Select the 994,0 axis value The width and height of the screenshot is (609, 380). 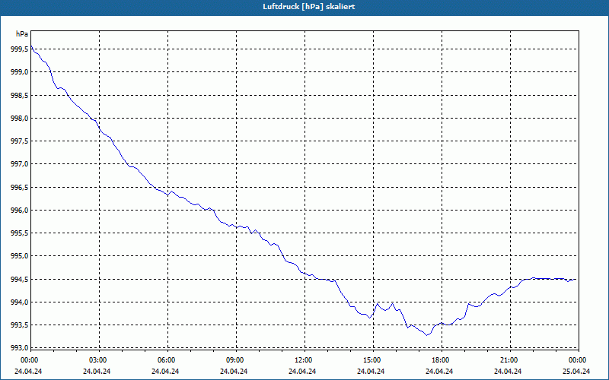20,302
